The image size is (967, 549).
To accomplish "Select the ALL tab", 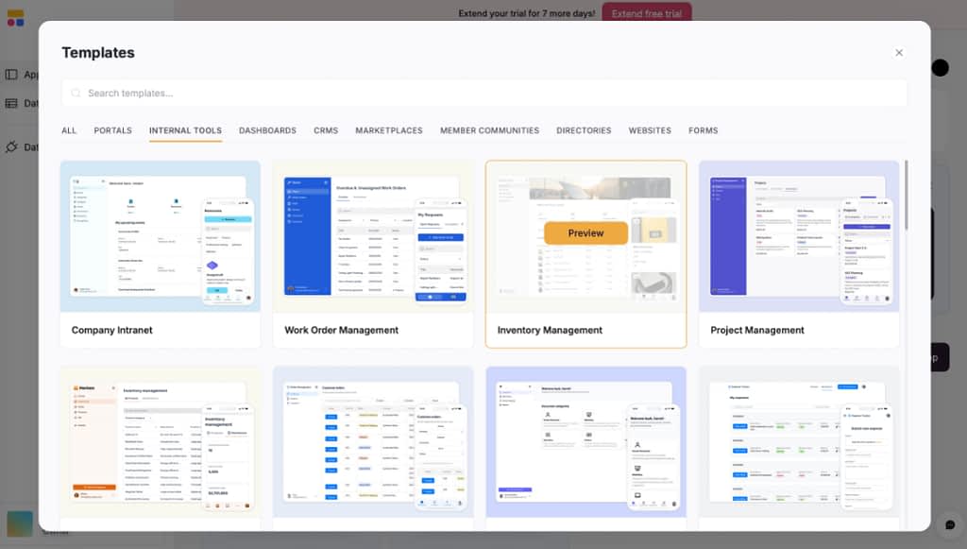I will tap(69, 130).
